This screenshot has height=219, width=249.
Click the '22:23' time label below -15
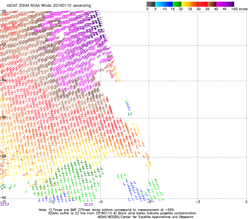[5, 205]
